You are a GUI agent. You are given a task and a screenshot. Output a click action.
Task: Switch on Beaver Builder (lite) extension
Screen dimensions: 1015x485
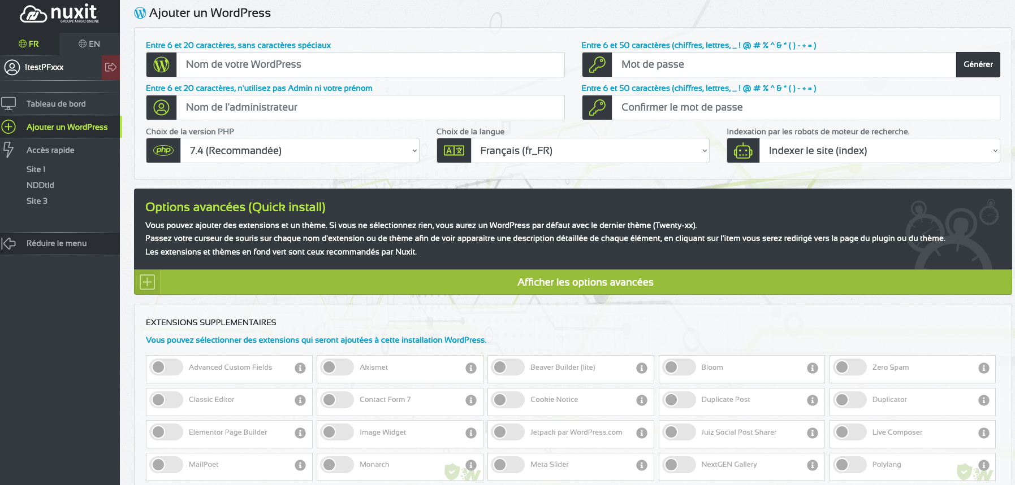pyautogui.click(x=508, y=368)
